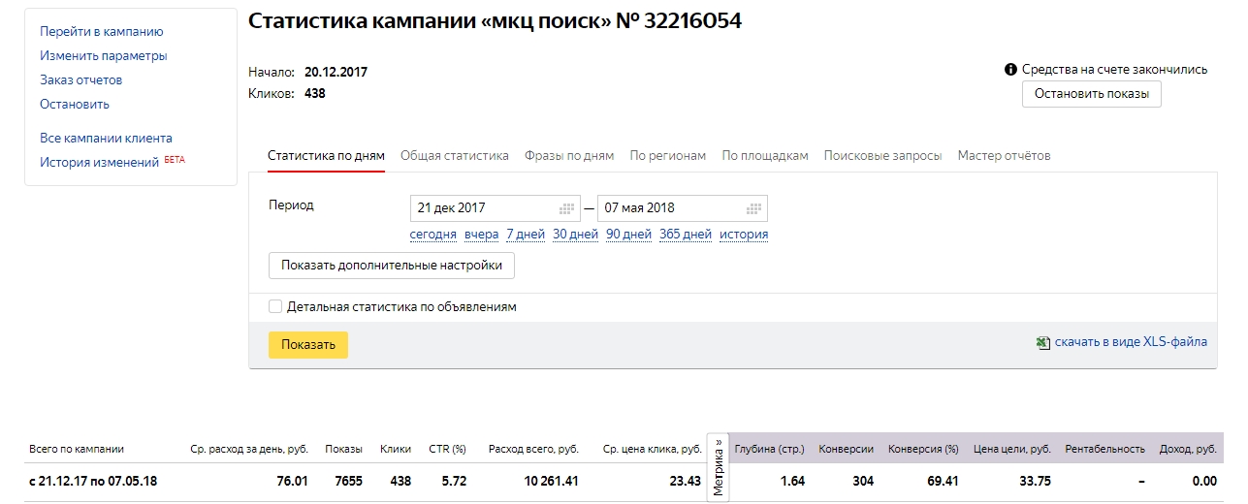Screen dimensions: 1248x504
Task: Click the Средства на счете закончились notice
Action: point(1115,70)
